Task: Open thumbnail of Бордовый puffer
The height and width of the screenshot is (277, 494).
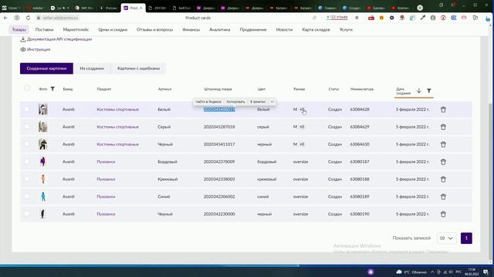Action: click(43, 162)
